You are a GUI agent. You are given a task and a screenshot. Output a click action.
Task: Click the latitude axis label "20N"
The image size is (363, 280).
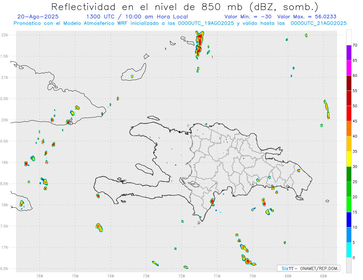coord(5,120)
